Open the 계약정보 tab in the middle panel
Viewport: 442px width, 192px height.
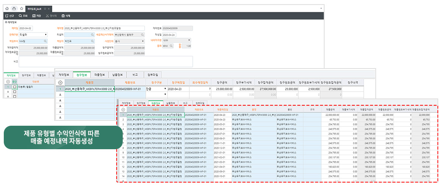click(64, 75)
